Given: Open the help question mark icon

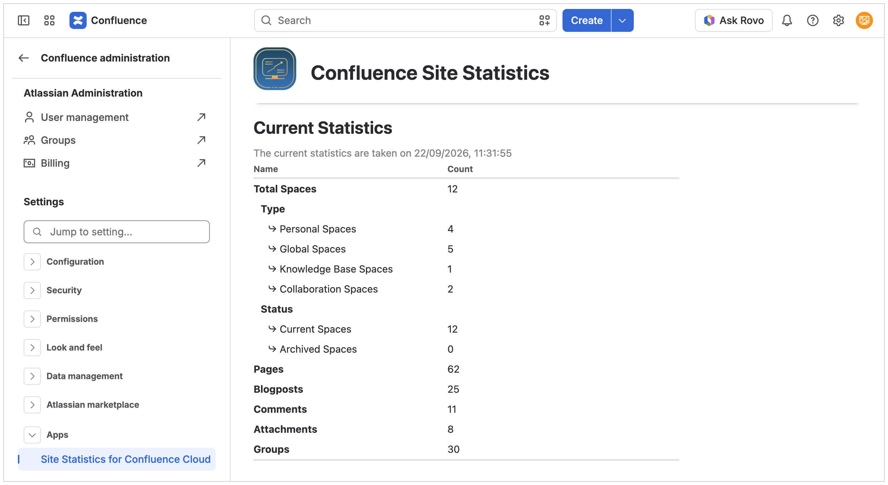Looking at the screenshot, I should (x=812, y=20).
